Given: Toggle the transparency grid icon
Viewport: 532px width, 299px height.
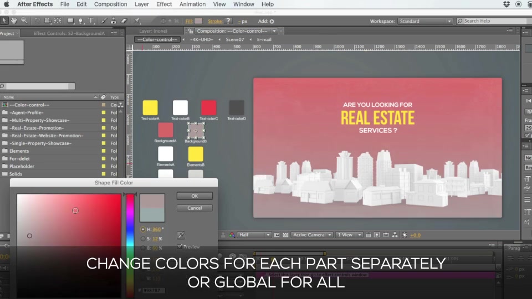Looking at the screenshot, I should pos(286,235).
